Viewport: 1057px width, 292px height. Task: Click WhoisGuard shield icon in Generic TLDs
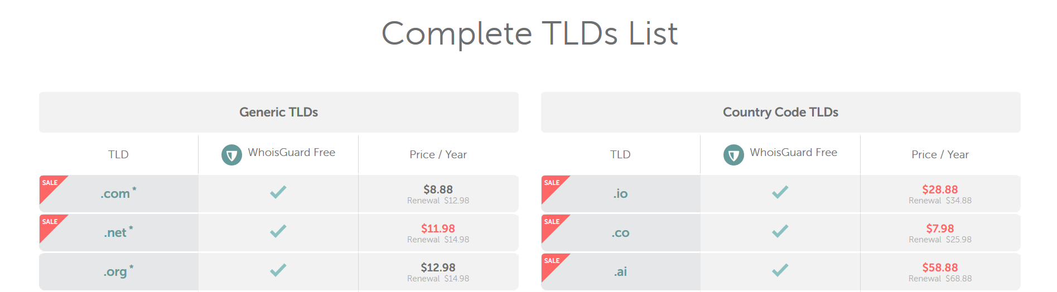point(231,155)
